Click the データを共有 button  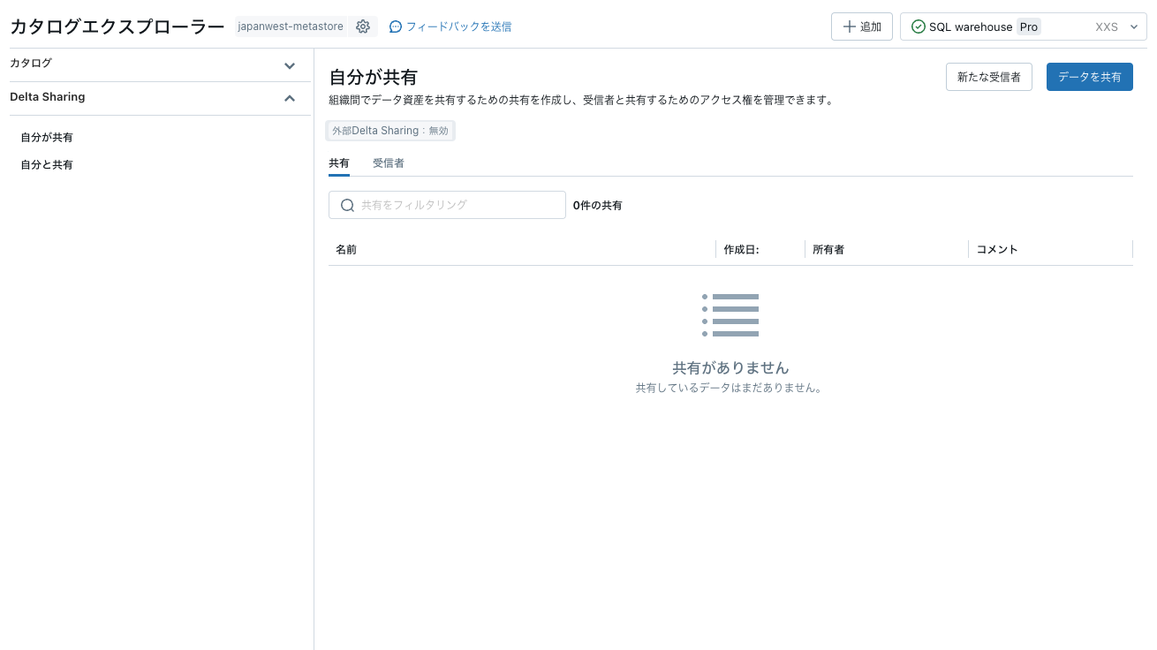coord(1089,77)
